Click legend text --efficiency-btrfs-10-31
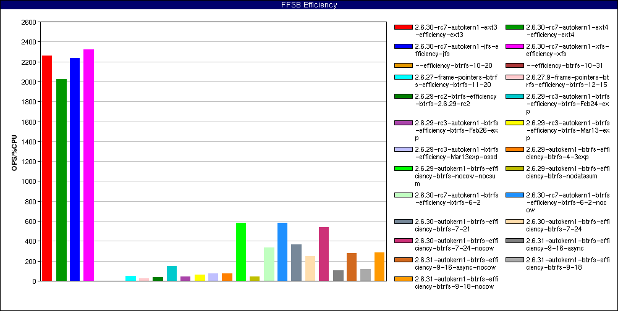Viewport: 618px width, 311px height. (x=564, y=65)
